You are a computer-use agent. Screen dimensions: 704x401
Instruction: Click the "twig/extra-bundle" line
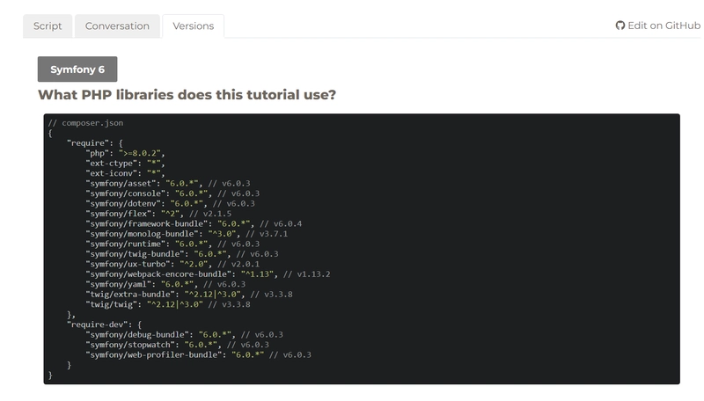(189, 295)
